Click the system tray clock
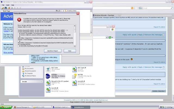 tap(170, 107)
